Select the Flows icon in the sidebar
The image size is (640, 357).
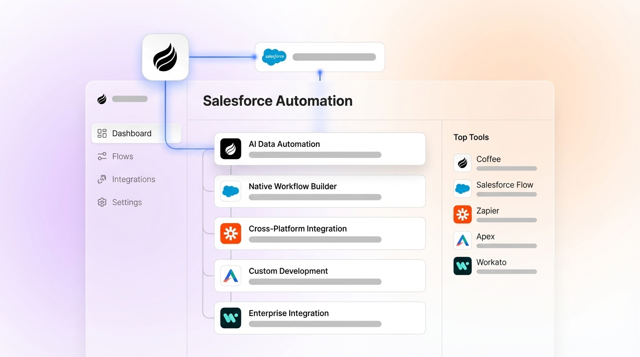(101, 156)
